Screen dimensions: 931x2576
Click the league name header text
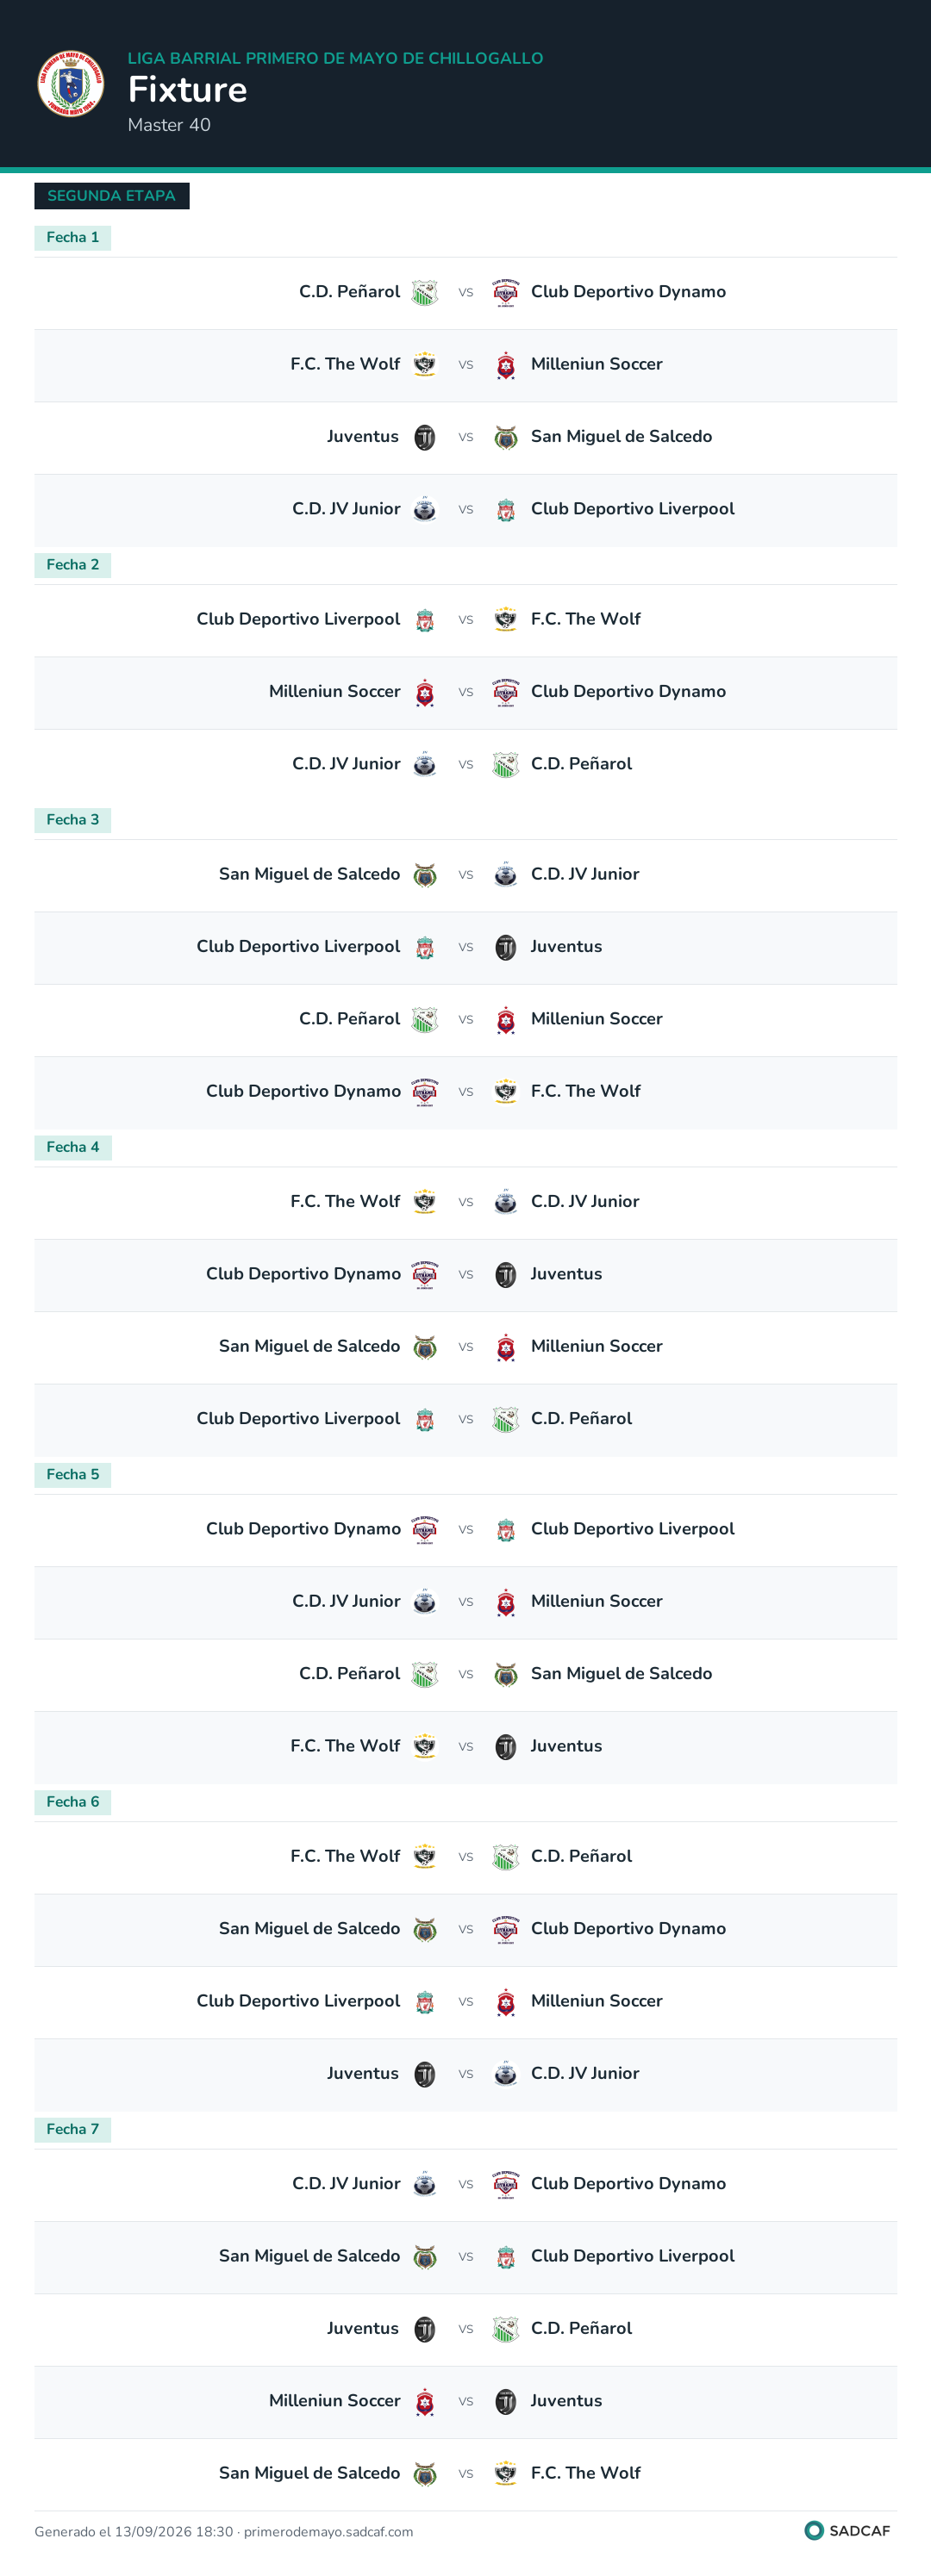(x=335, y=59)
